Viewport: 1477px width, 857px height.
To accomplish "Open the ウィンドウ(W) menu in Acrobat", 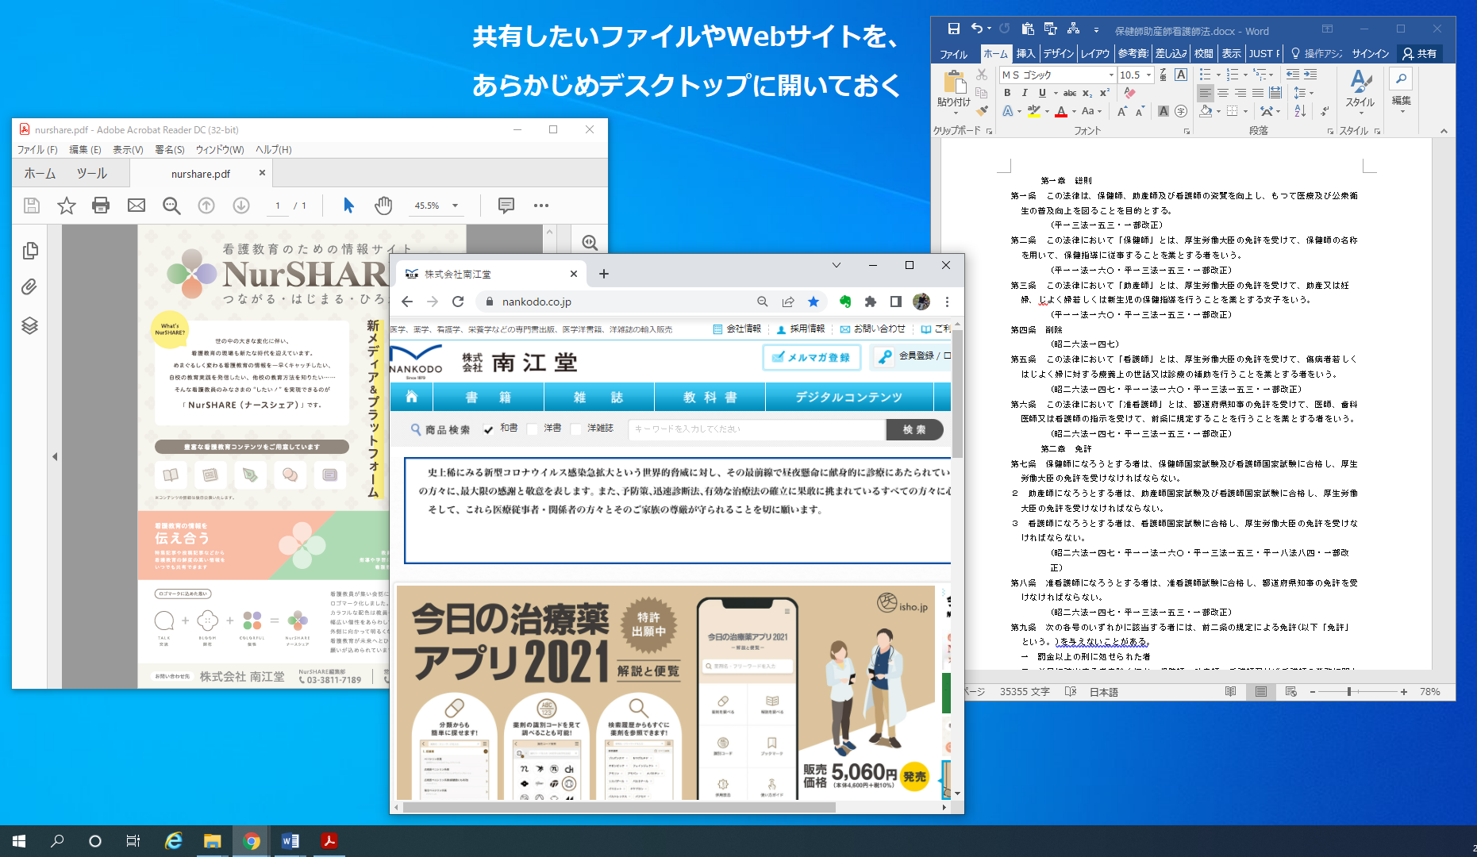I will tap(220, 149).
